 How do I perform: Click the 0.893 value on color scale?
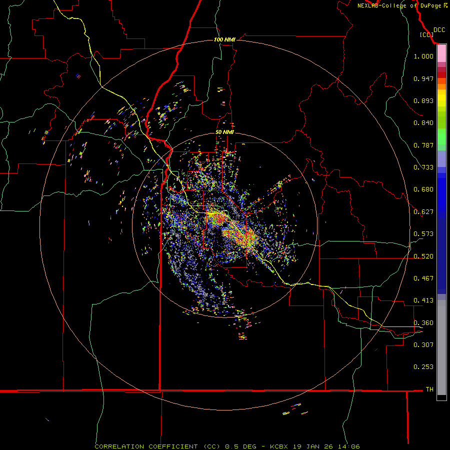[x=423, y=100]
